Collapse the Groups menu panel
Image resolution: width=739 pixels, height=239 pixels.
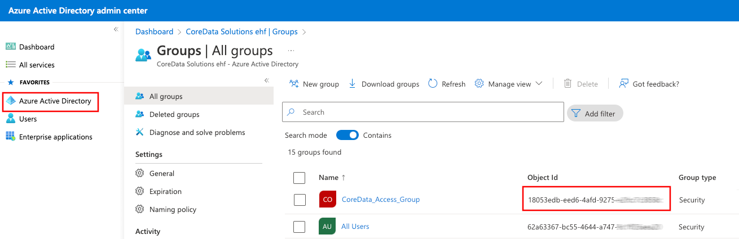(267, 80)
